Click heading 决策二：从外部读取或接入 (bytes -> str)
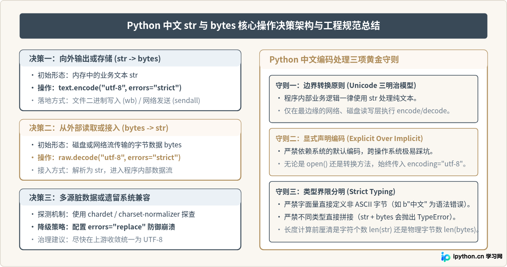This screenshot has height=267, width=507. [99, 128]
